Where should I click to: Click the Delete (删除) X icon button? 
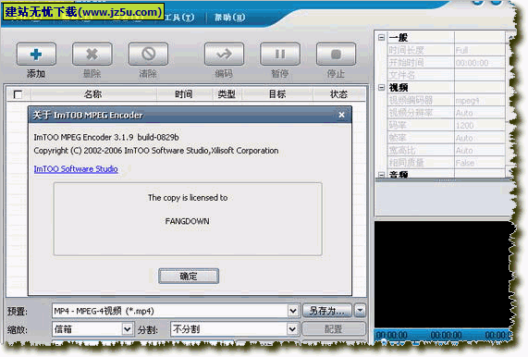click(92, 54)
